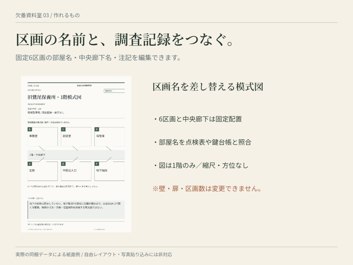Click the green 'B' badge

(30, 129)
